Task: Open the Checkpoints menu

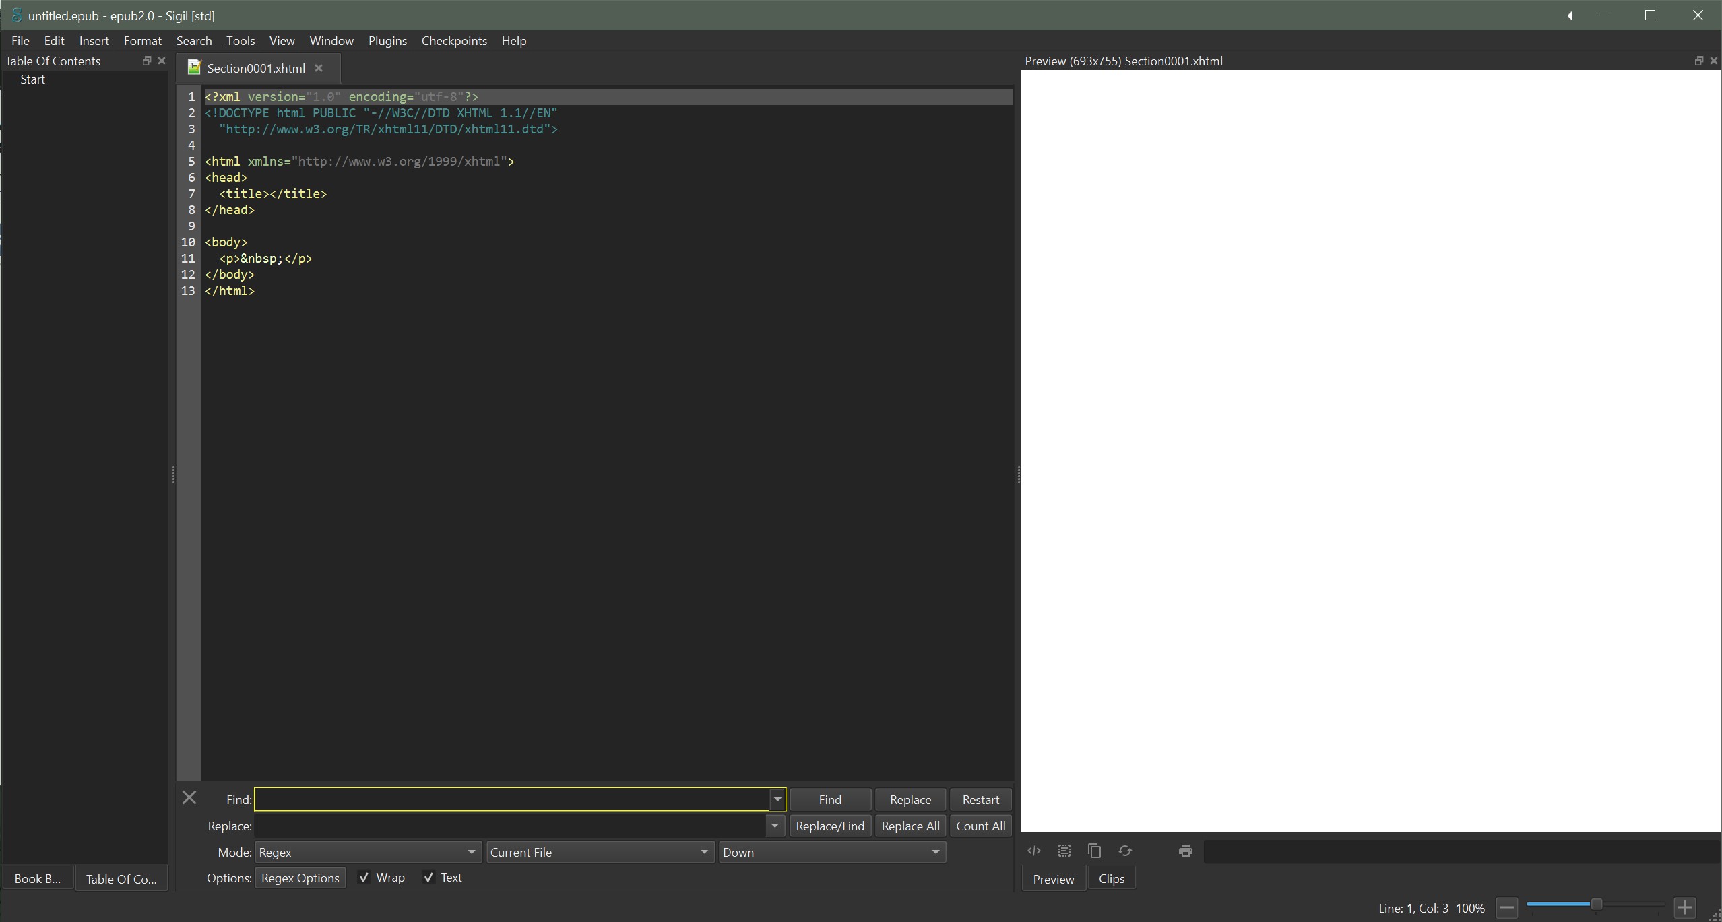Action: [x=453, y=41]
